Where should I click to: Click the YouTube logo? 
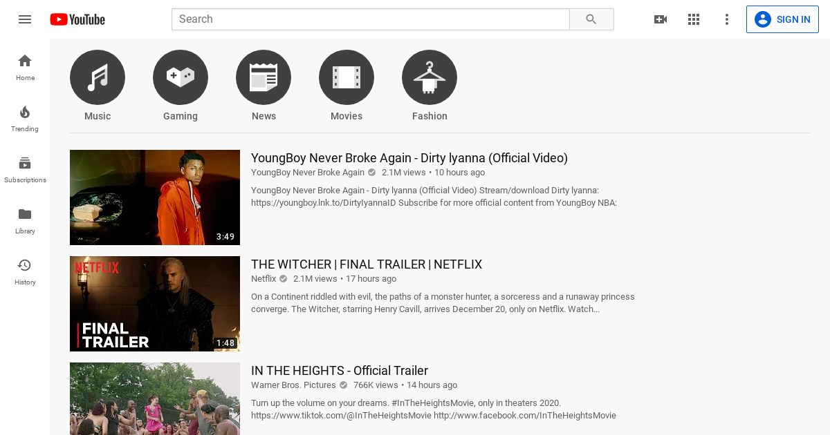click(x=77, y=19)
